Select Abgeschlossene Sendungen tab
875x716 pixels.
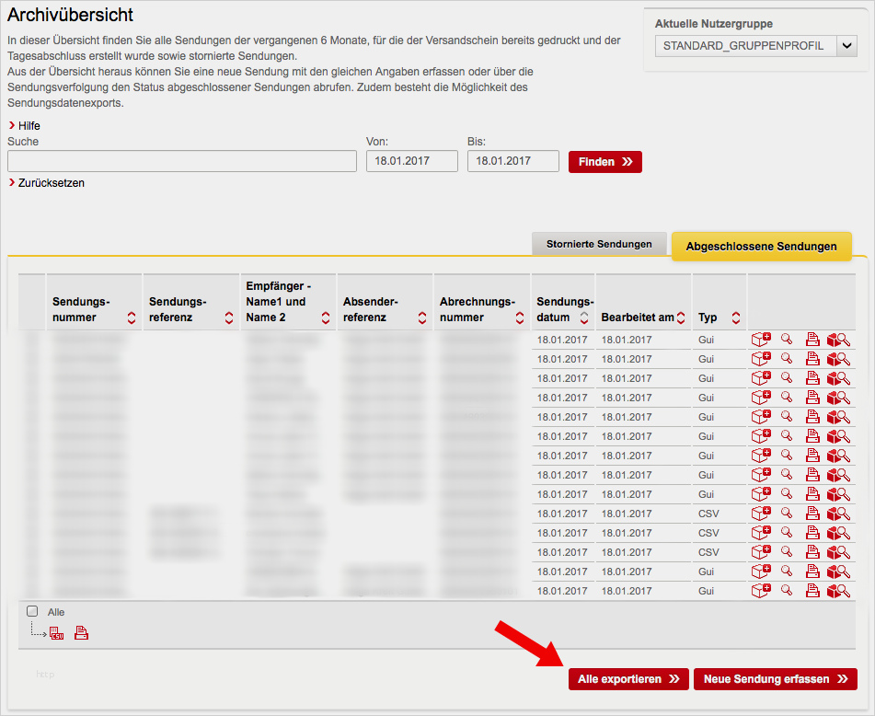761,246
